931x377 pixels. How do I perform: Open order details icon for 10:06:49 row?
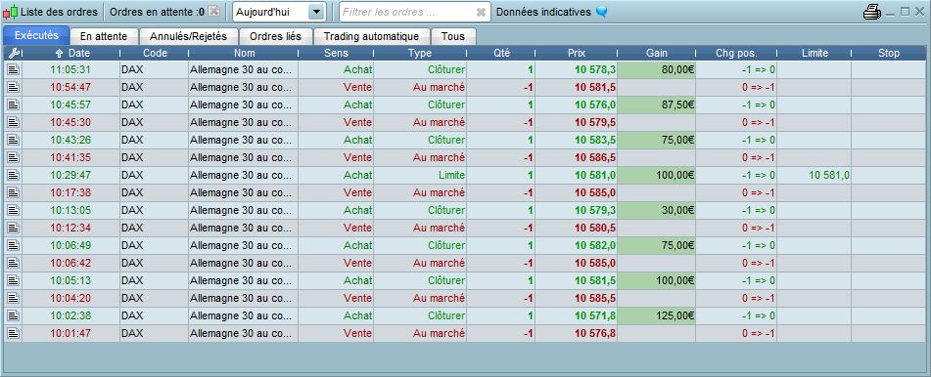pyautogui.click(x=13, y=245)
